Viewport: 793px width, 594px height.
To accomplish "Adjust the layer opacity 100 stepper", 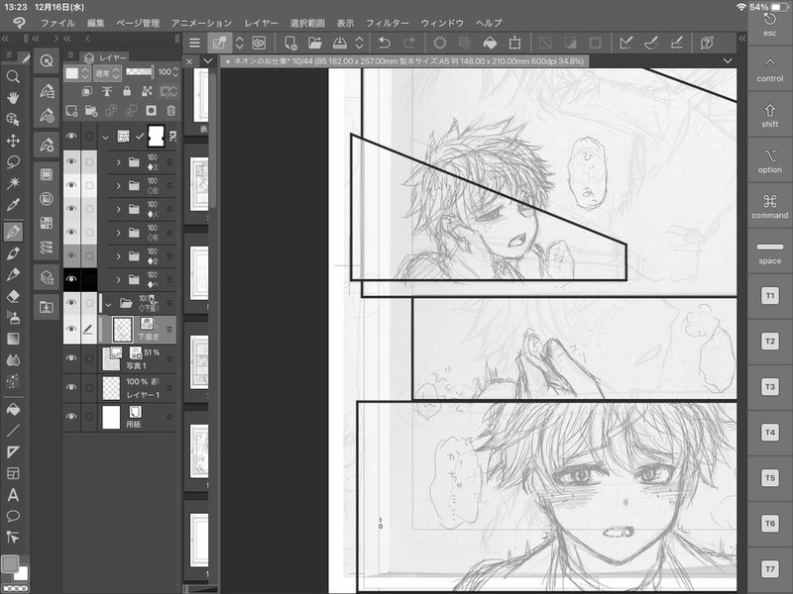I will [x=175, y=72].
